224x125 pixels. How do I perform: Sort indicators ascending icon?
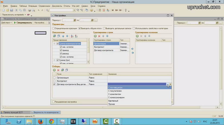click(x=72, y=36)
